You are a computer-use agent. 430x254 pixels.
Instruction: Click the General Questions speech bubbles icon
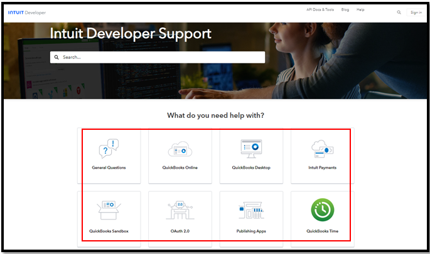coord(109,149)
